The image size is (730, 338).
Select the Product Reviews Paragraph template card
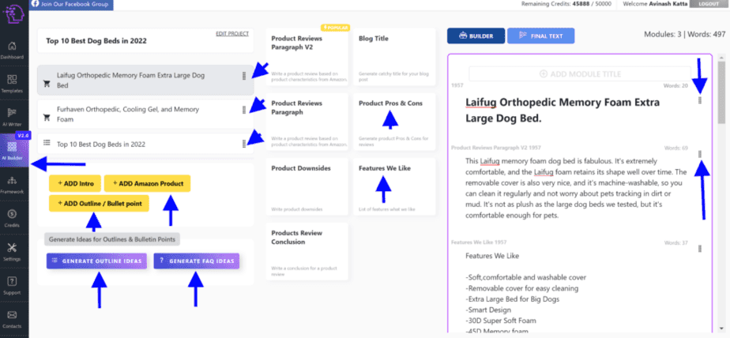(307, 122)
